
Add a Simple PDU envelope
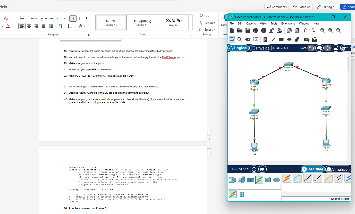[307, 39]
